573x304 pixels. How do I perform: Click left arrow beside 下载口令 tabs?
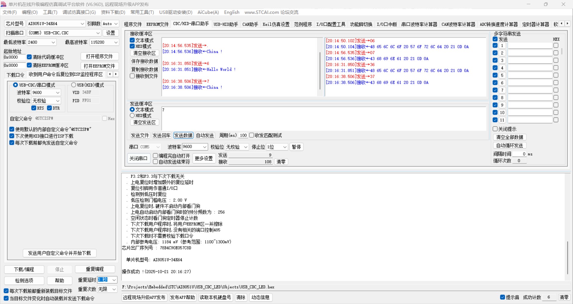[x=110, y=74]
